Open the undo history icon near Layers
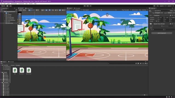The image size is (175, 98). click(154, 6)
